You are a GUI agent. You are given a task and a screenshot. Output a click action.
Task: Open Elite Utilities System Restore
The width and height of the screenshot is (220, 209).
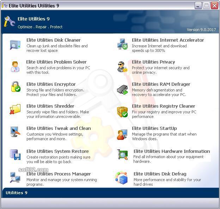pos(57,151)
